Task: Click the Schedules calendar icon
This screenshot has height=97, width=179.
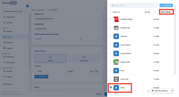Action: coord(5,57)
